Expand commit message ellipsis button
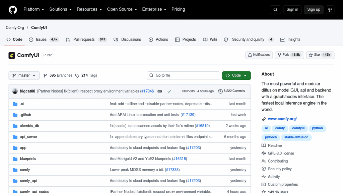Viewport: 343px width, 193px height. [160, 91]
